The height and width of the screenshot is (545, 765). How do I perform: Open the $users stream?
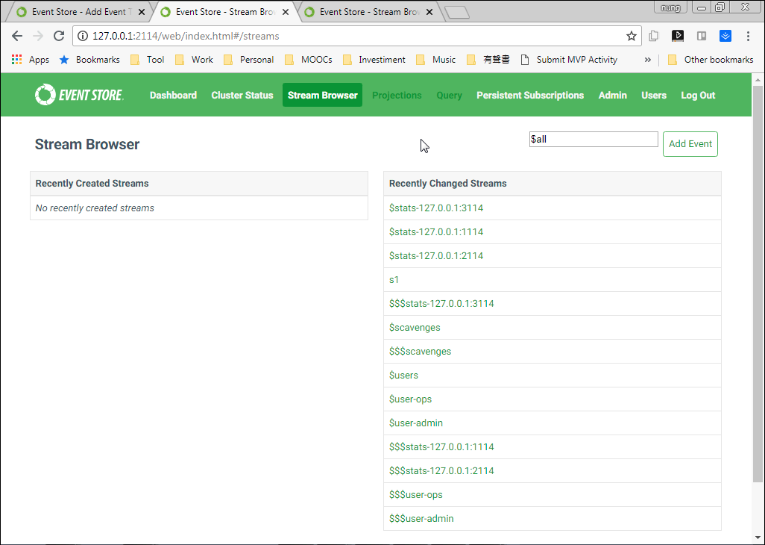click(403, 376)
